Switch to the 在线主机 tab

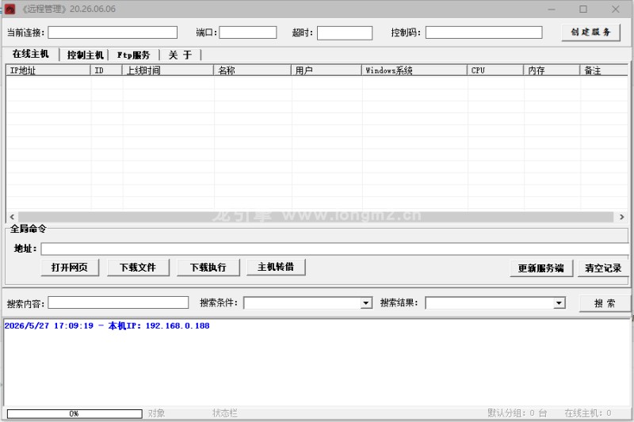pyautogui.click(x=31, y=54)
